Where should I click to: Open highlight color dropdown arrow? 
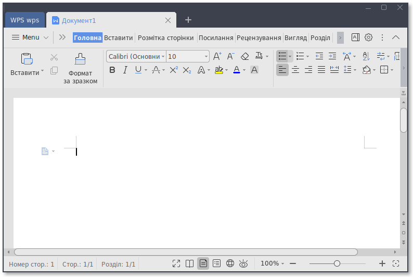click(x=226, y=70)
